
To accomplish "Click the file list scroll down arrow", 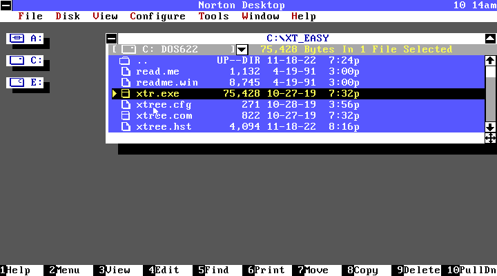I will tap(490, 127).
